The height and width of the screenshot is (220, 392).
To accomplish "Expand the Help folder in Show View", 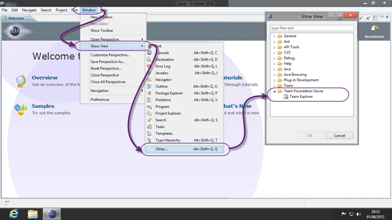I will (x=274, y=64).
